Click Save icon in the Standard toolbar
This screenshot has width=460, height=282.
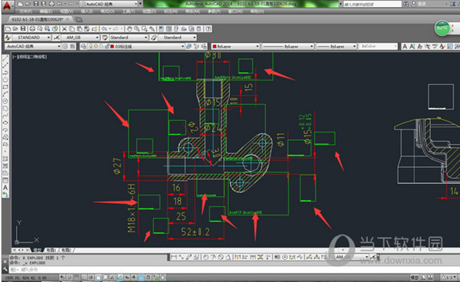pos(23,28)
